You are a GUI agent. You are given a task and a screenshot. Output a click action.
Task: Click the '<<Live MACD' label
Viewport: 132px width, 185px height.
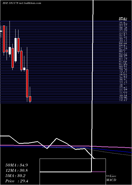111,178
